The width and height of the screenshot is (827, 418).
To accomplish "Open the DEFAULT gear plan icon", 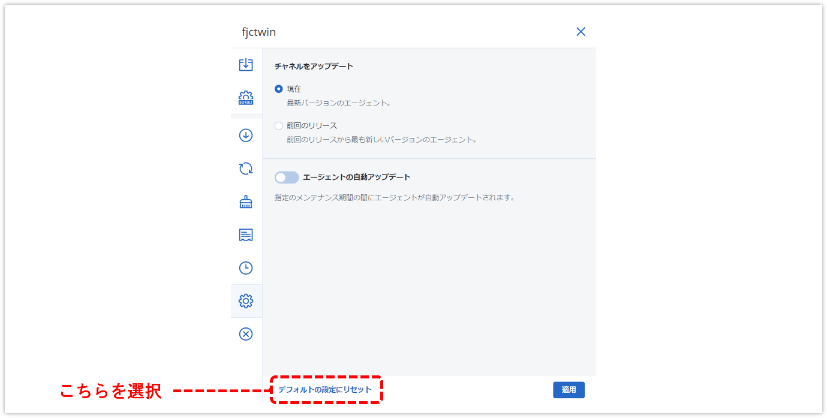I will [x=246, y=98].
